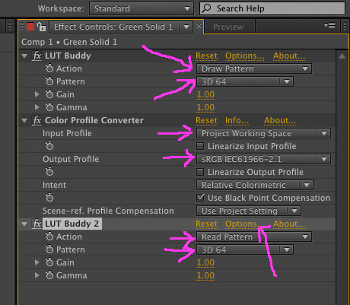This screenshot has height=305, width=350.
Task: Close the Effect Controls panel tab
Action: tap(199, 26)
